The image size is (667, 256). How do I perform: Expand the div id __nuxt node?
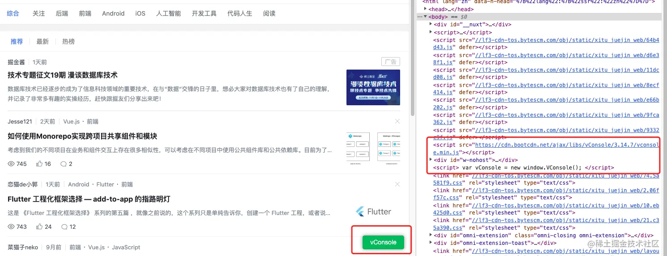pos(431,25)
